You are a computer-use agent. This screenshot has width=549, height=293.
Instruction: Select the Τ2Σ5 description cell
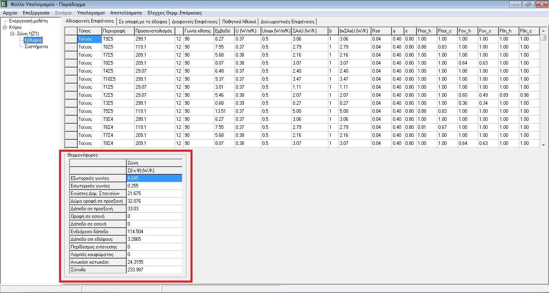(118, 95)
